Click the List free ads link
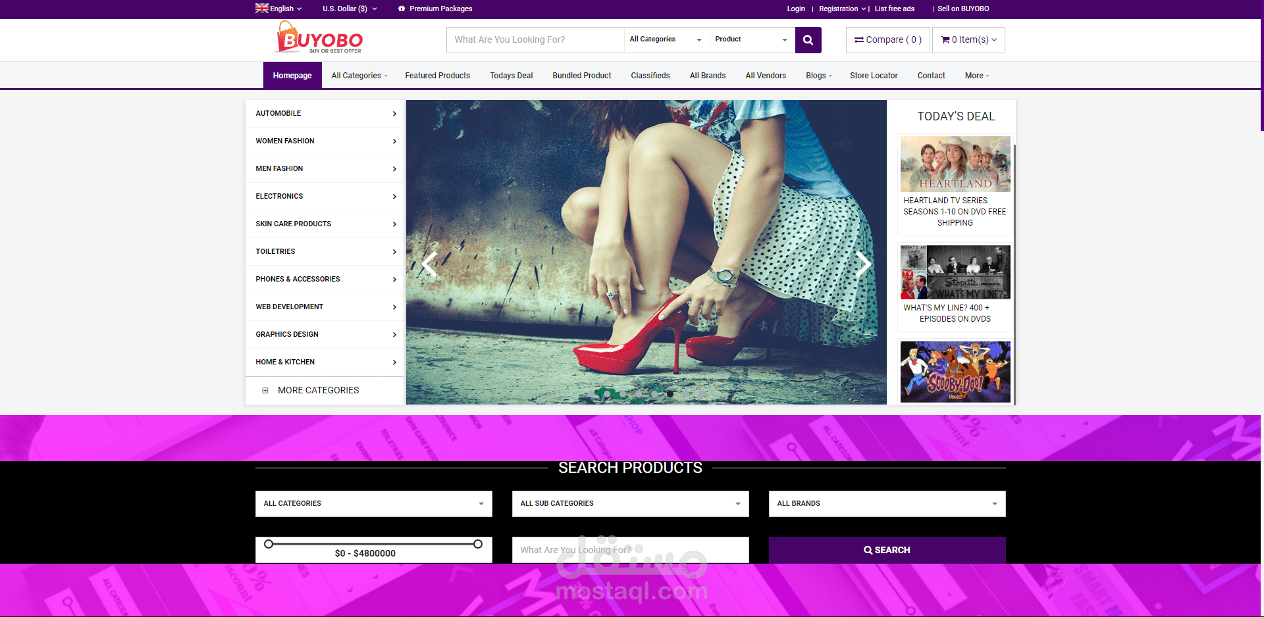Screen dimensions: 1264x617 point(894,9)
